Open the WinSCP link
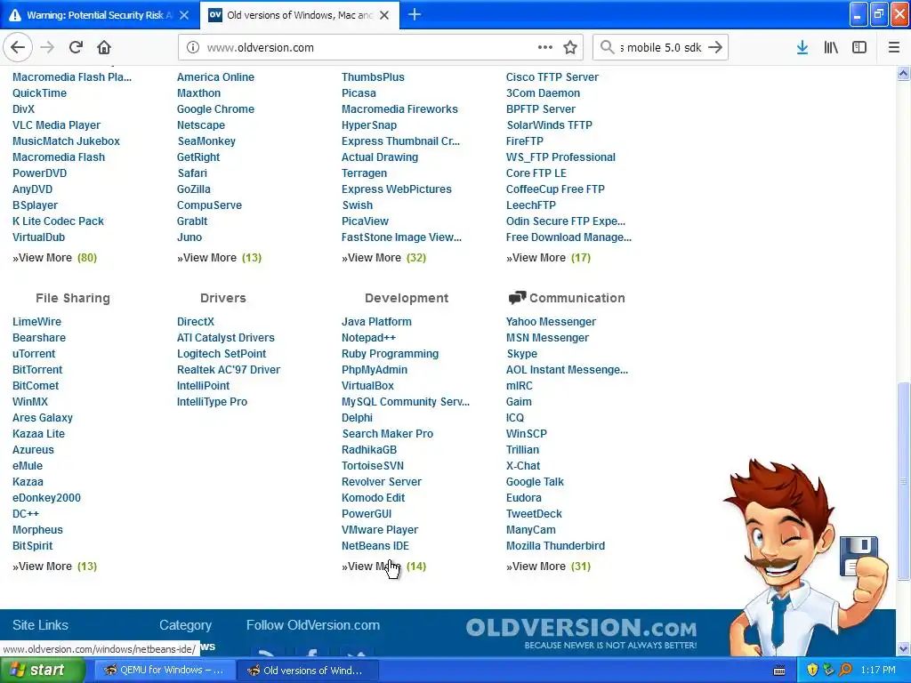Image resolution: width=911 pixels, height=683 pixels. point(527,434)
